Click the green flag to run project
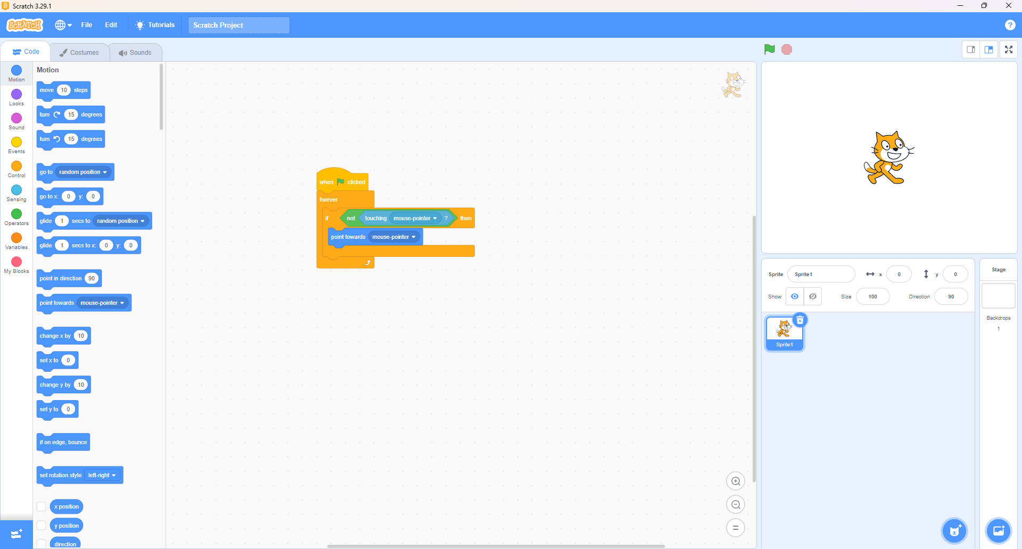Viewport: 1022px width, 549px height. point(769,49)
